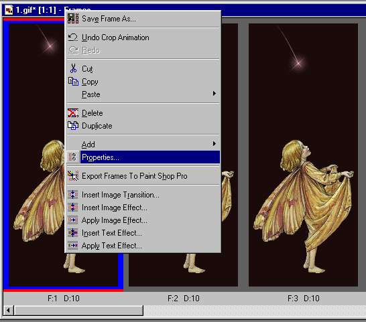Choose Export Frames To Paint Shop Pro
The width and height of the screenshot is (366, 322).
click(x=143, y=176)
